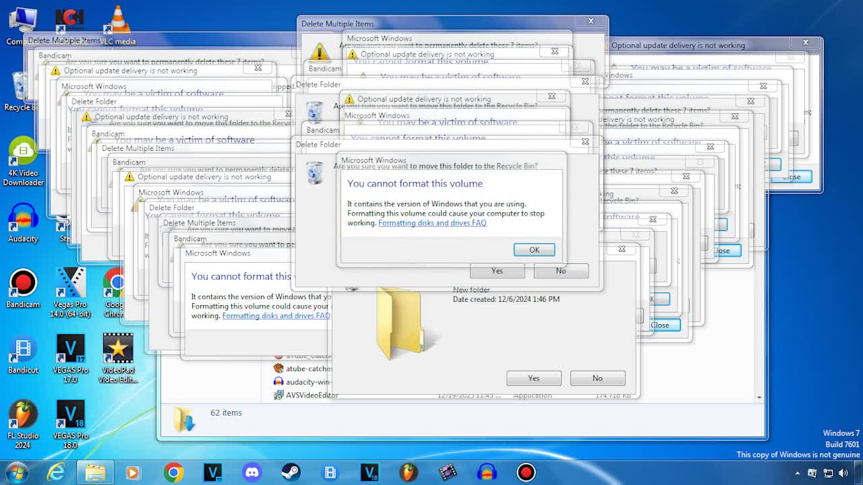
Task: Open the Windows Start menu orb
Action: 15,473
